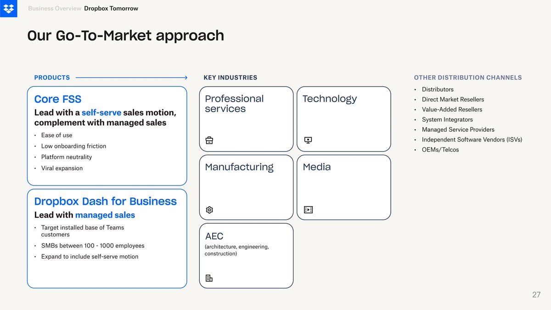Click the Core FSS heading

58,99
